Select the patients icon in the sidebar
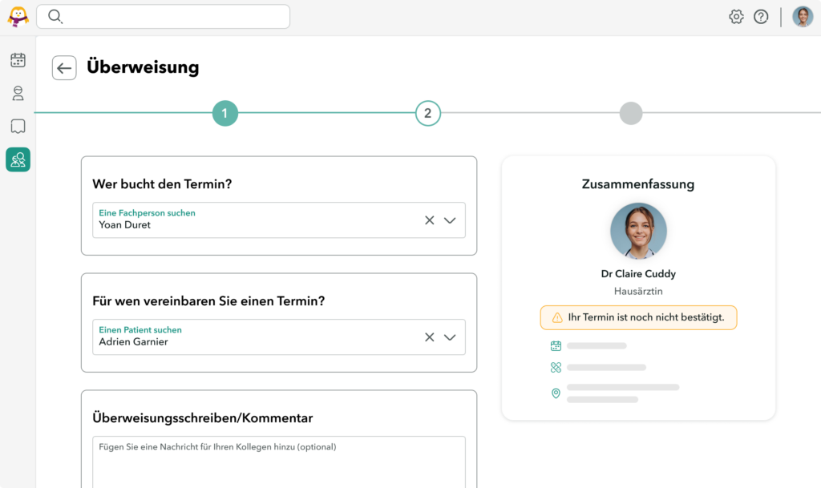This screenshot has width=821, height=488. coord(18,93)
